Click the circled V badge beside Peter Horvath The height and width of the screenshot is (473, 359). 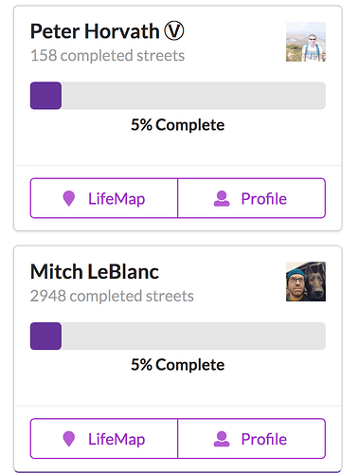coord(173,31)
